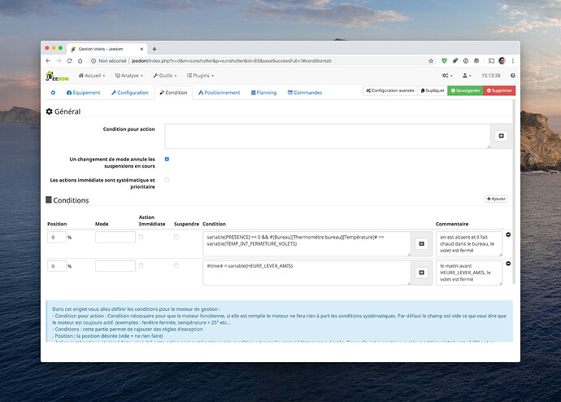Go back in browser history
Viewport: 561px width, 402px height.
(48, 61)
